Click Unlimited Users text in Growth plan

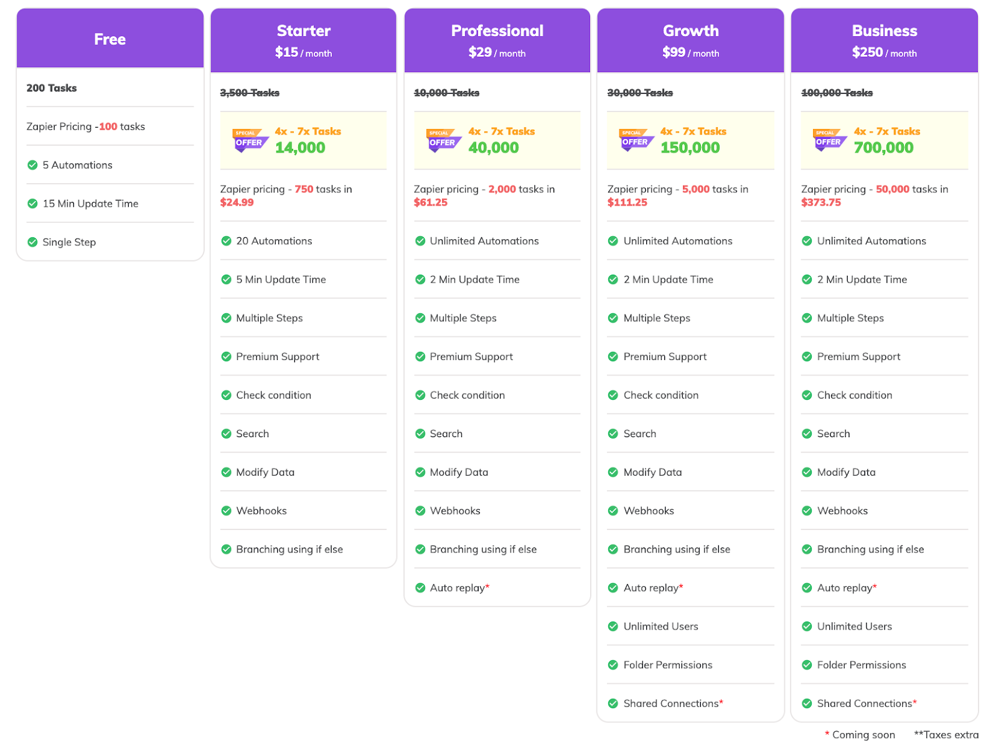660,627
